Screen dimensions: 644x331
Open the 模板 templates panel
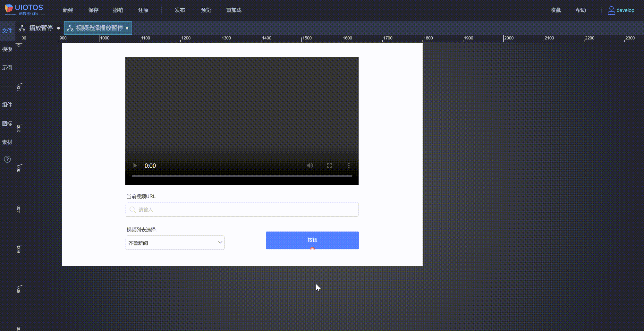pyautogui.click(x=7, y=49)
